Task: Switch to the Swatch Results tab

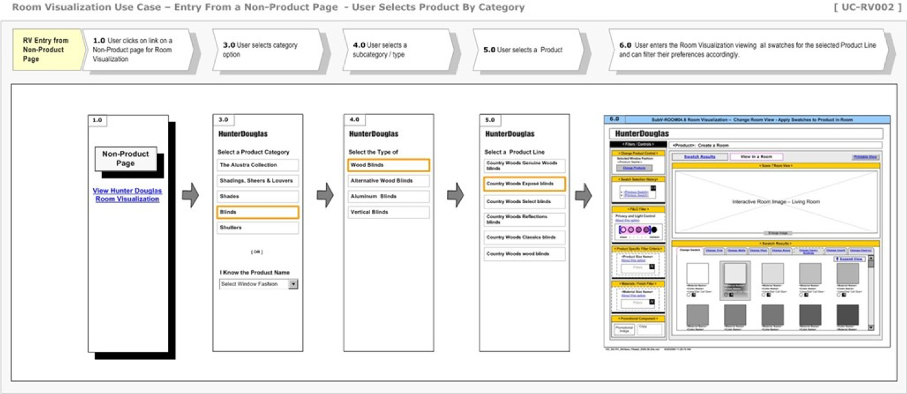Action: (x=700, y=156)
